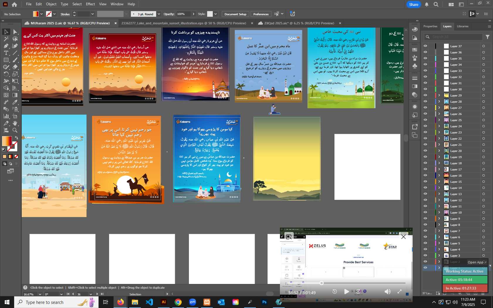Select the Rectangle tool
The width and height of the screenshot is (493, 308).
6,60
